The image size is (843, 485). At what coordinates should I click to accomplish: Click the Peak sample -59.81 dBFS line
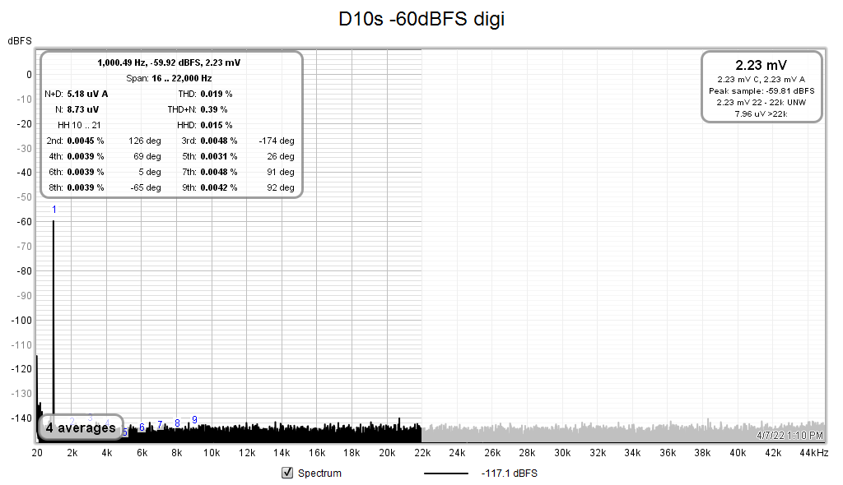(x=761, y=90)
